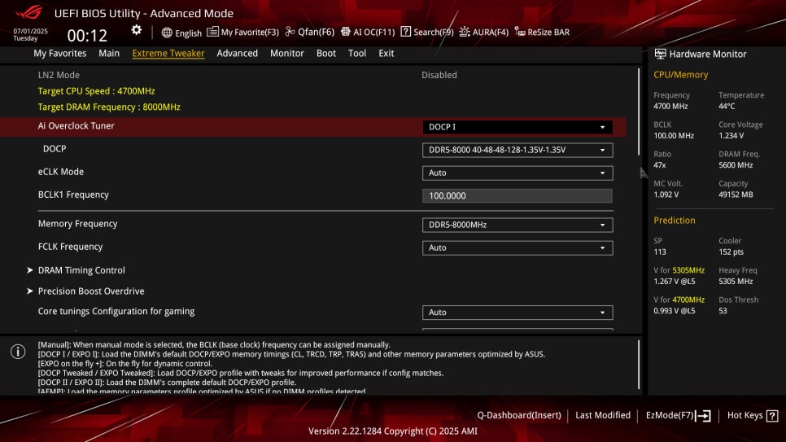Switch to EzMode(F7)
This screenshot has width=786, height=442.
pyautogui.click(x=679, y=415)
